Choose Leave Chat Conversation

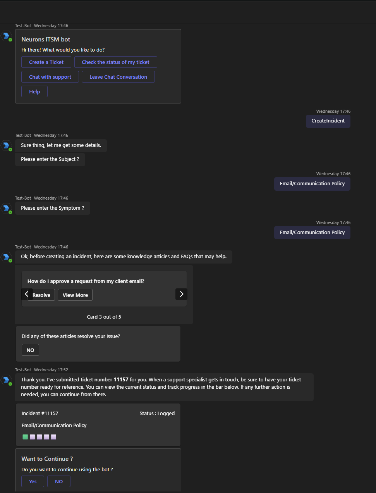(x=118, y=77)
